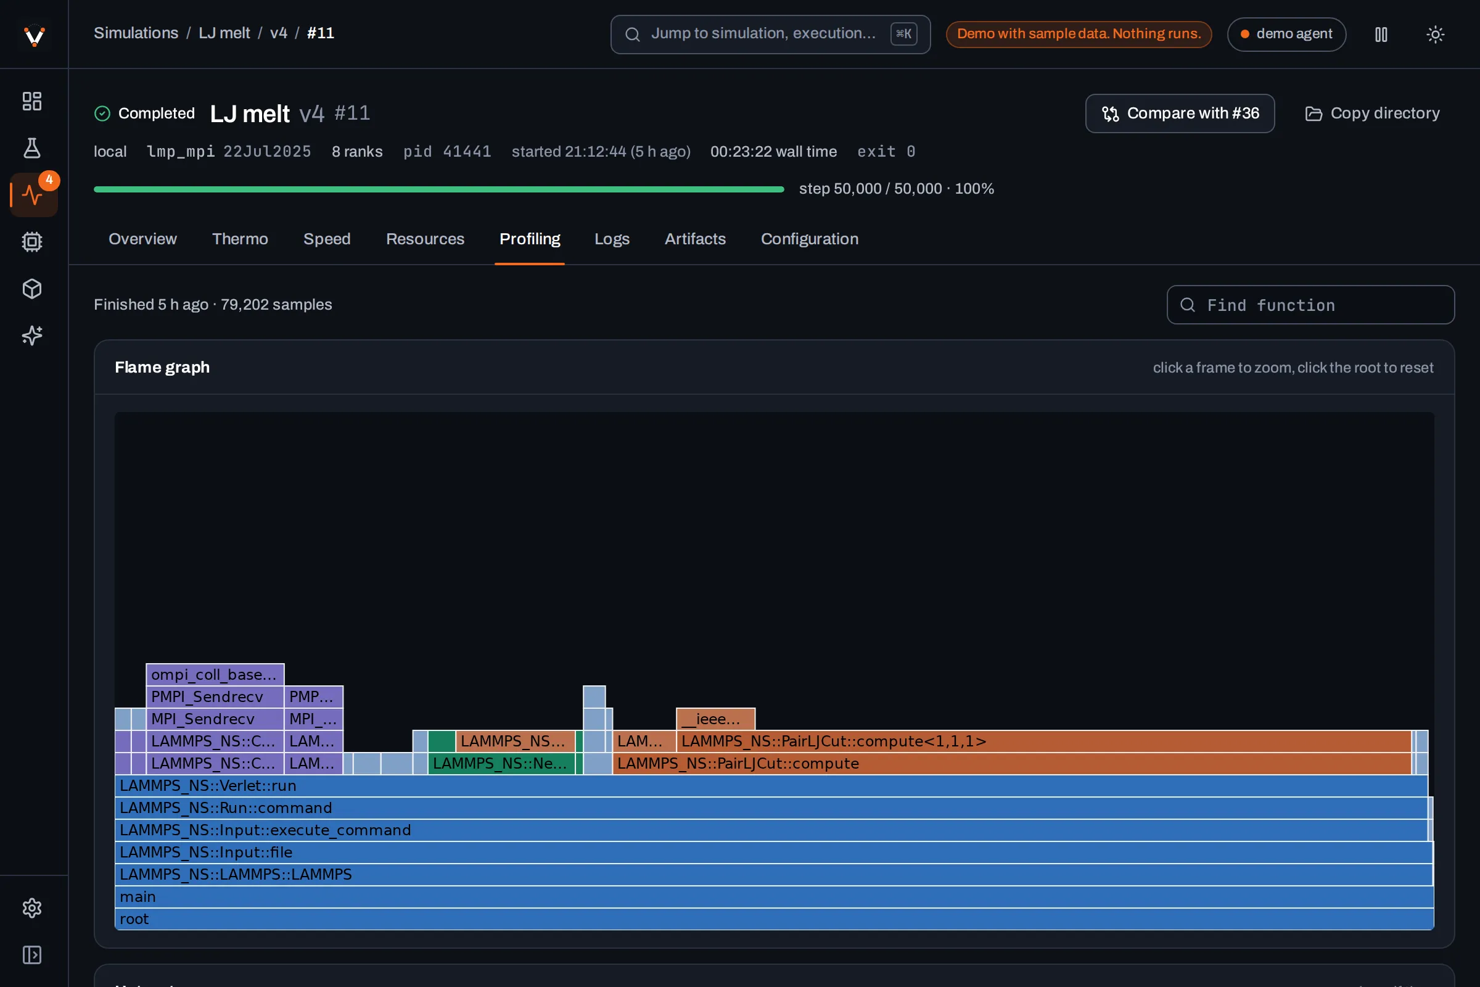Click the Compare with #36 button
This screenshot has height=987, width=1480.
(x=1180, y=114)
